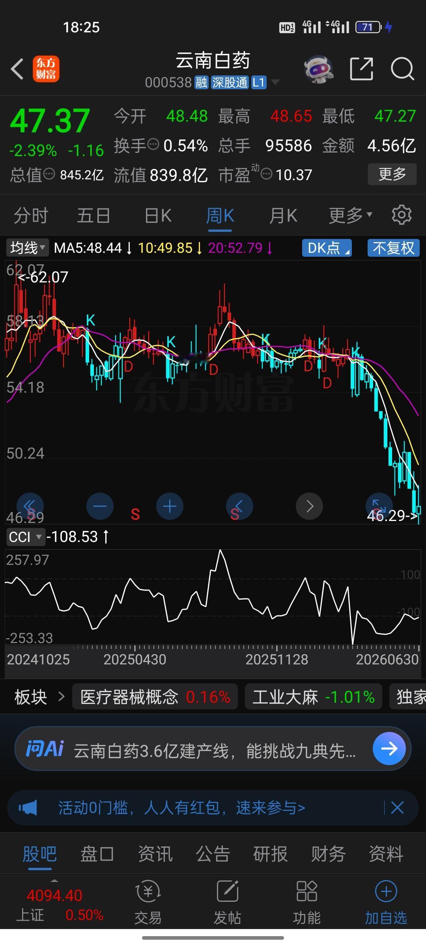This screenshot has height=948, width=426.
Task: Tap the info icon beside 总值
Action: click(x=49, y=173)
